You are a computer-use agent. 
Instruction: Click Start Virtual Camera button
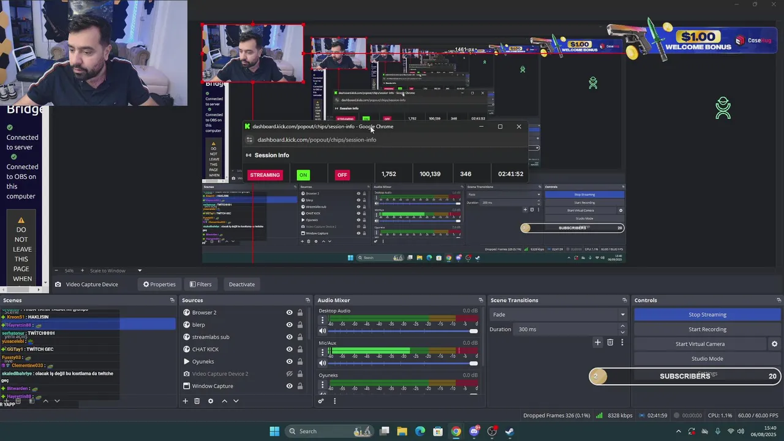point(700,344)
